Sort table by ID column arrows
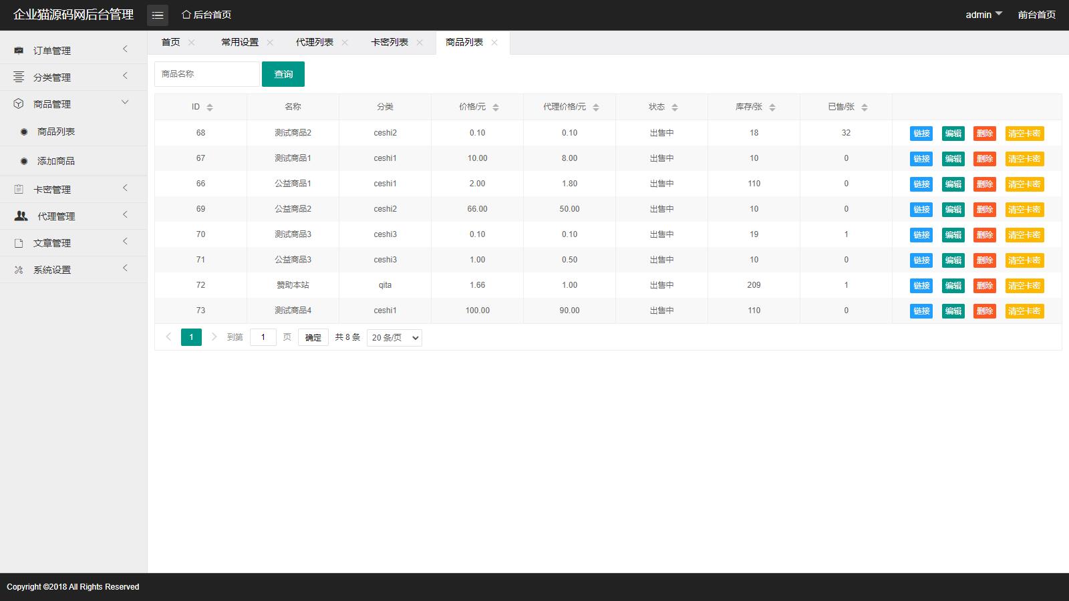Screen dimensions: 1069x601 (x=210, y=108)
